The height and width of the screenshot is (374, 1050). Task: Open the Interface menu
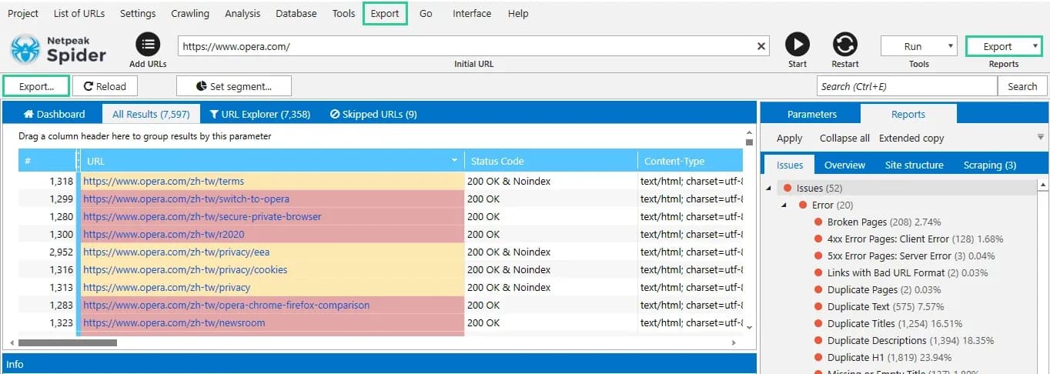pyautogui.click(x=471, y=13)
